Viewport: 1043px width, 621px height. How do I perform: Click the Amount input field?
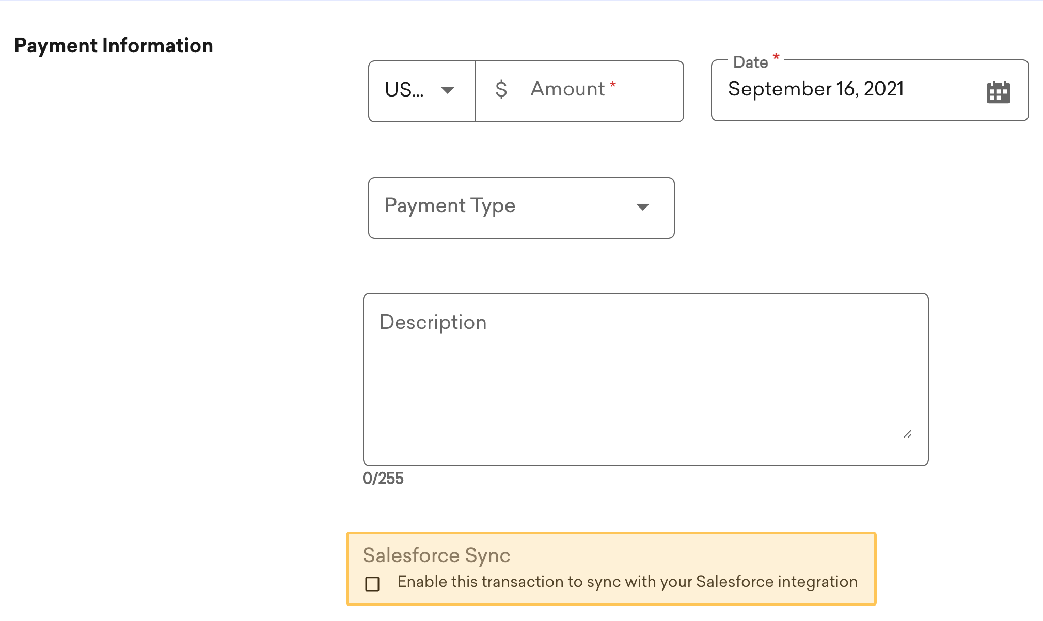[x=579, y=91]
